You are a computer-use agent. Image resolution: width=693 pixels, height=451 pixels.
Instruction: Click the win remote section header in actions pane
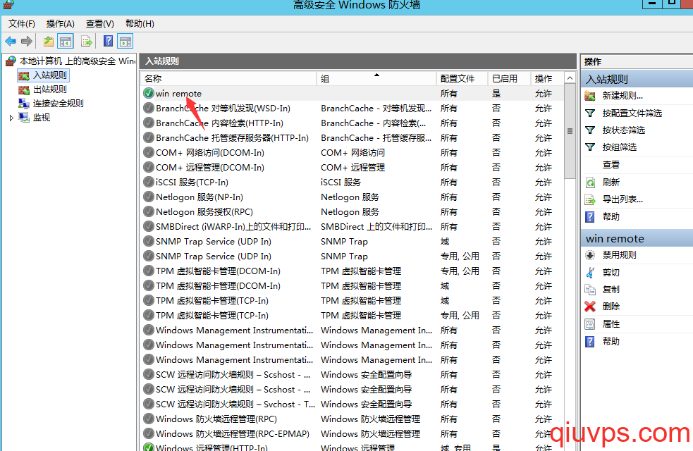[637, 238]
